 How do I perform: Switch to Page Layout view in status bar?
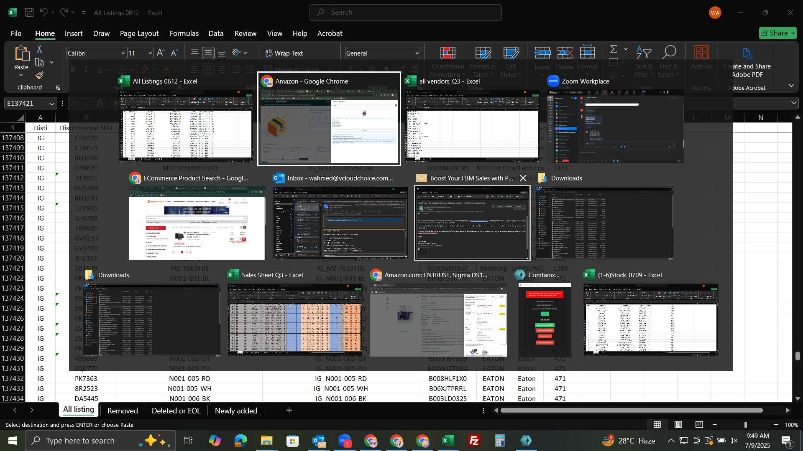678,425
